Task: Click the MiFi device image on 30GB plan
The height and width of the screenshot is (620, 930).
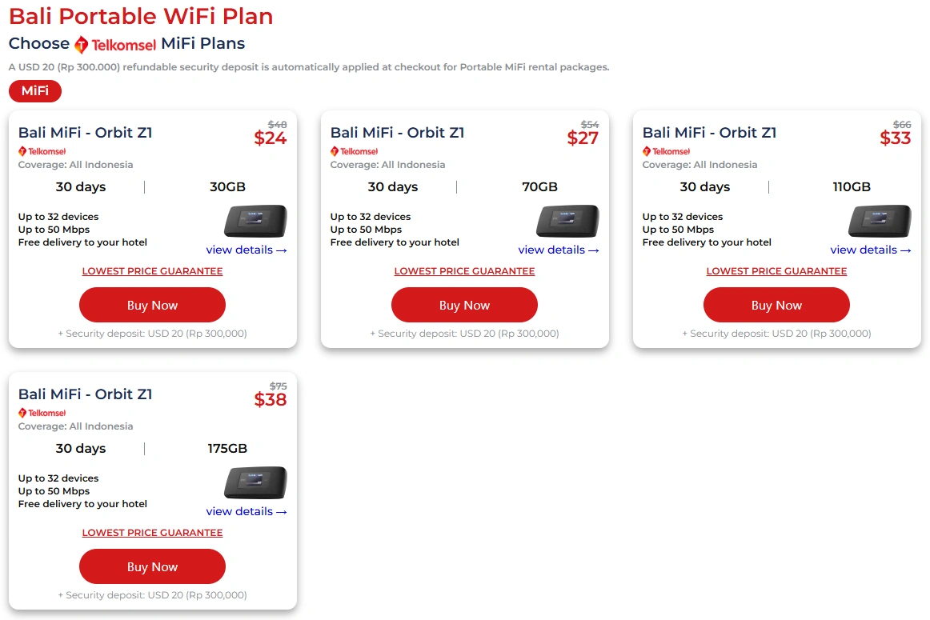Action: [255, 222]
